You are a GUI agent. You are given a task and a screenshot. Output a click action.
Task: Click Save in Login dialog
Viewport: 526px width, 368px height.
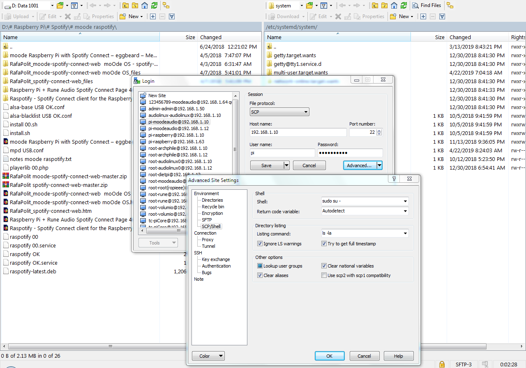tap(266, 165)
